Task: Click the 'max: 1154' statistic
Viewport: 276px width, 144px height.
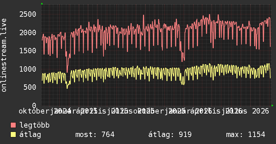Action: coord(246,135)
